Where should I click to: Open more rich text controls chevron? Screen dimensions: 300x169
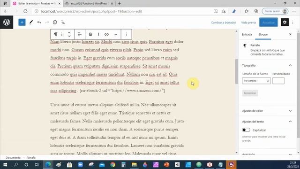pyautogui.click(x=116, y=34)
